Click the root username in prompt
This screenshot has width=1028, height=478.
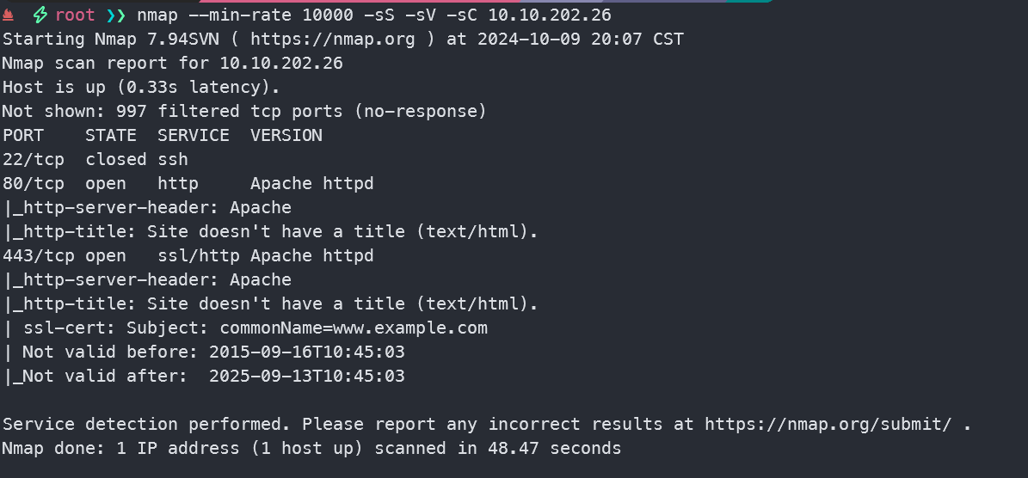(75, 15)
